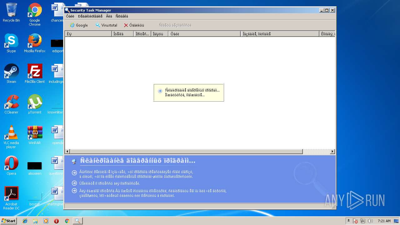The width and height of the screenshot is (400, 225).
Task: Click the arrow bullet of the last two-line tip
Action: pos(74,191)
